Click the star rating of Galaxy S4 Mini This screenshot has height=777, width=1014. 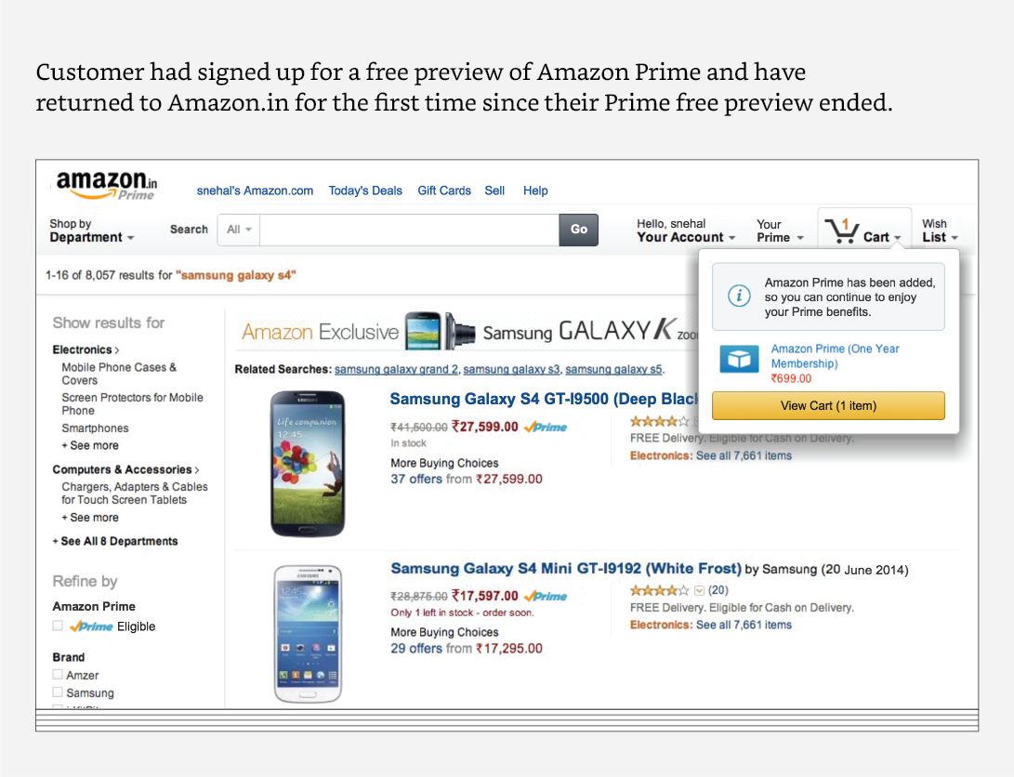pos(659,590)
